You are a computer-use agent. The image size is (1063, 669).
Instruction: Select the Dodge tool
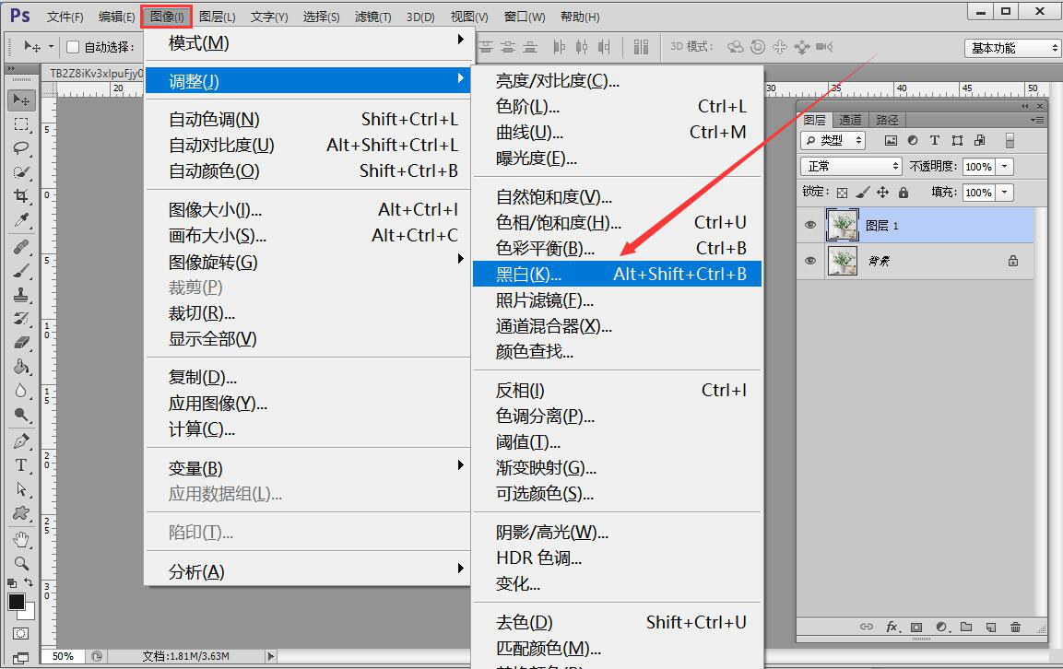click(22, 415)
